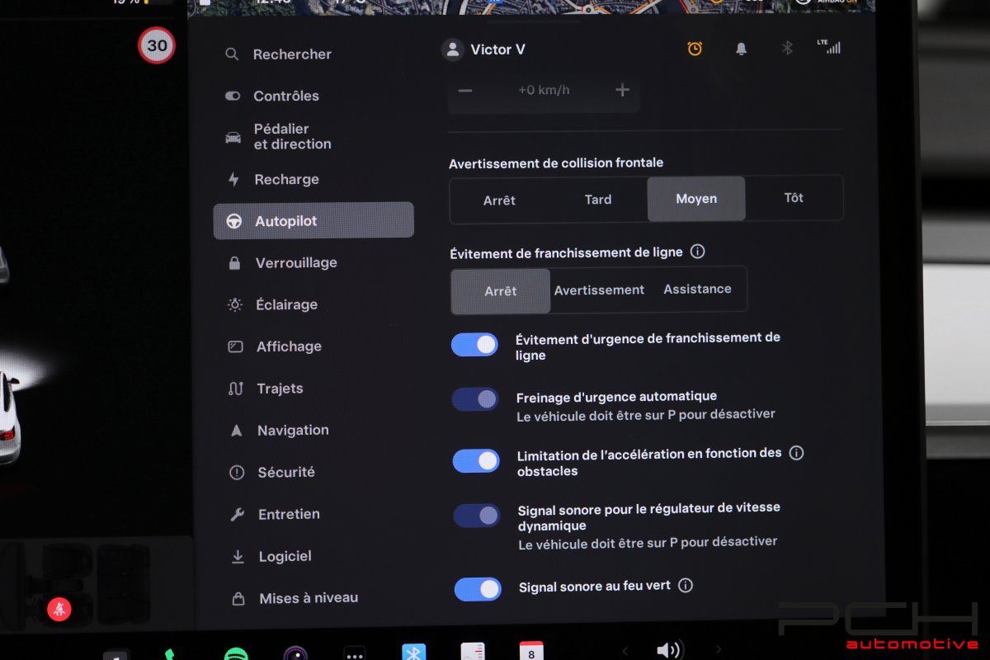Image resolution: width=990 pixels, height=660 pixels.
Task: Open notifications with the bell icon
Action: coord(741,49)
